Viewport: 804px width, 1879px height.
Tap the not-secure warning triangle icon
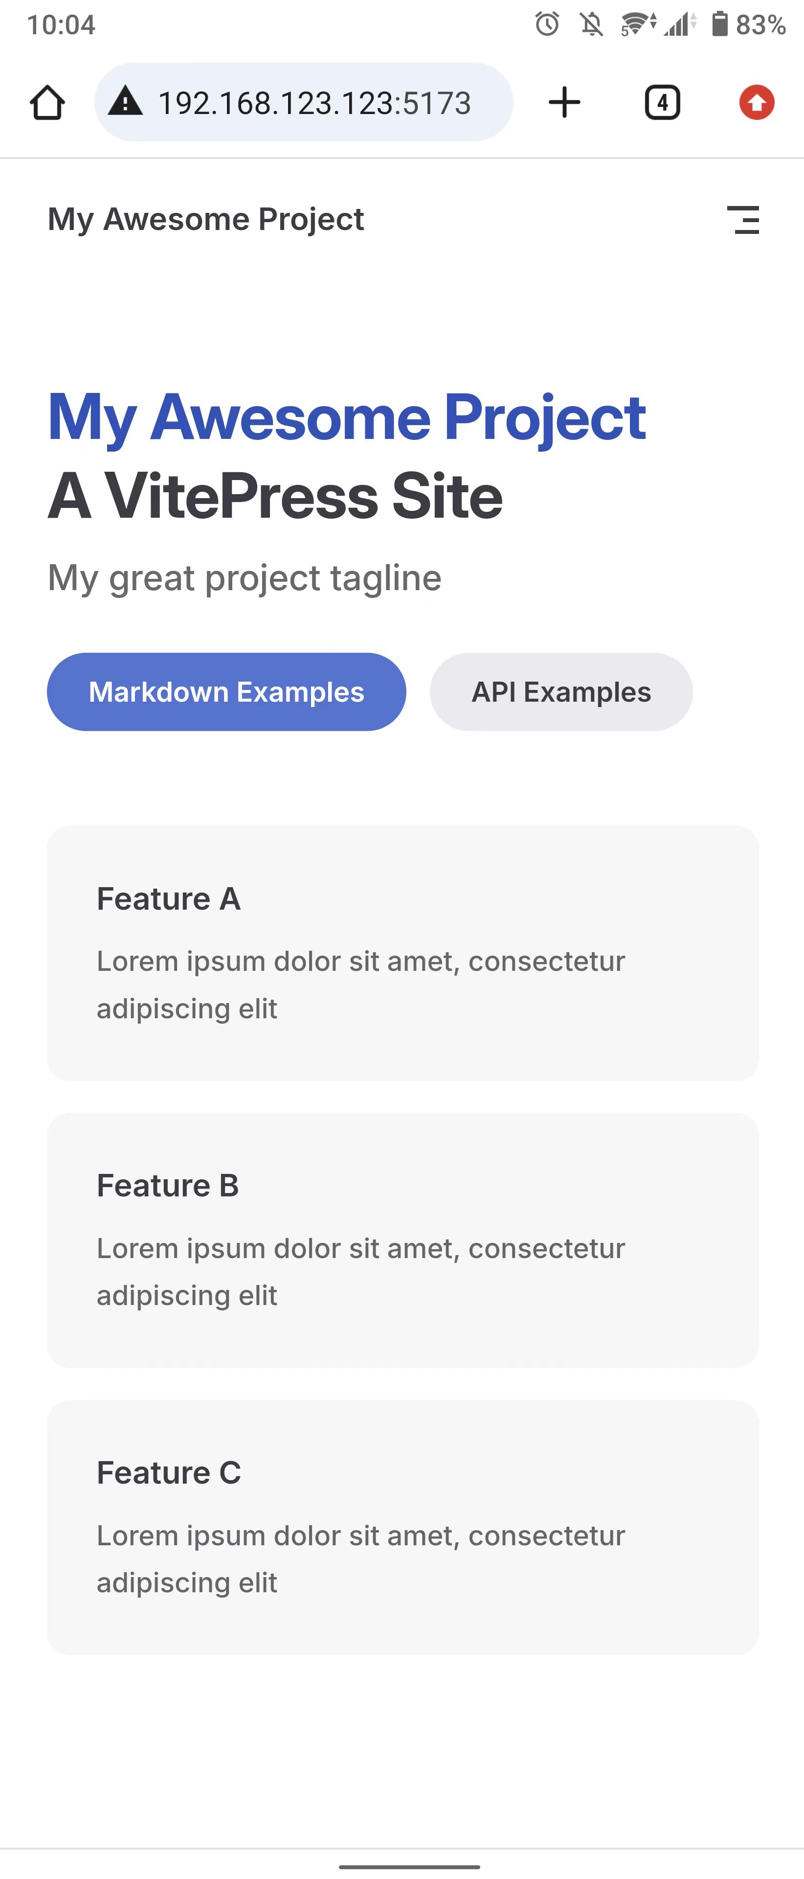(x=125, y=102)
